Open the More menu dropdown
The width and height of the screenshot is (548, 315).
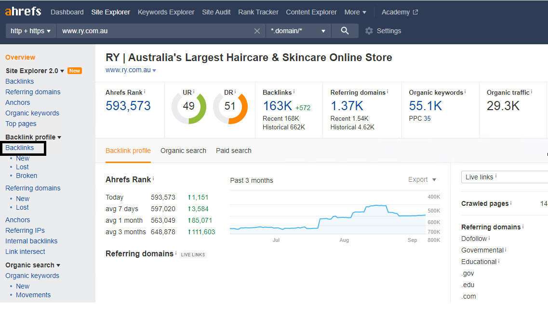(355, 12)
